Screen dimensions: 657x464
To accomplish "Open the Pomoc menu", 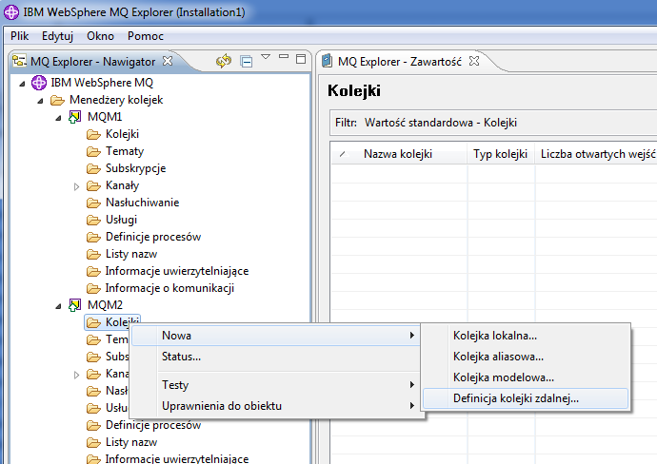I will (x=146, y=36).
